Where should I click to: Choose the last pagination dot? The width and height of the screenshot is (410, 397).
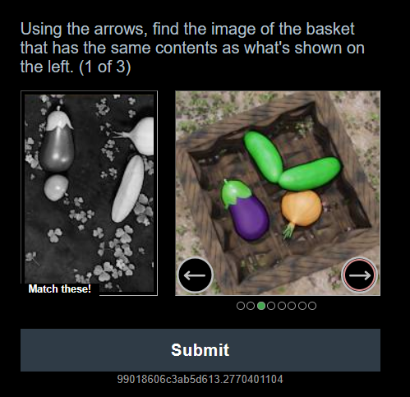point(312,306)
